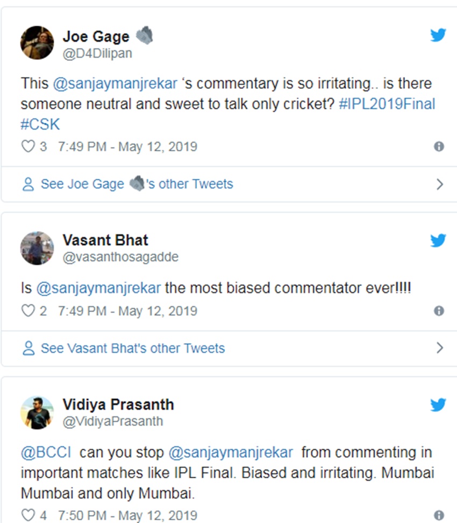Open the @BCCI mention

click(x=46, y=452)
